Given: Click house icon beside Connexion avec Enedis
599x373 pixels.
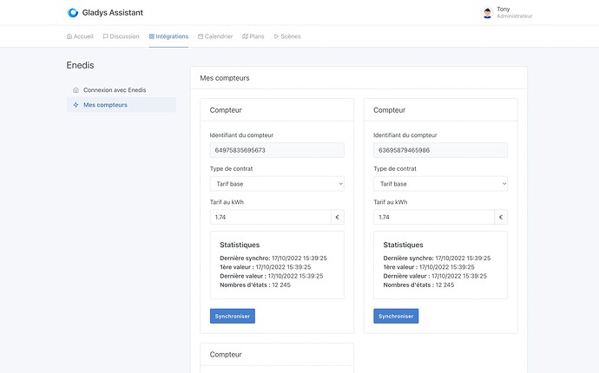Looking at the screenshot, I should pyautogui.click(x=76, y=90).
